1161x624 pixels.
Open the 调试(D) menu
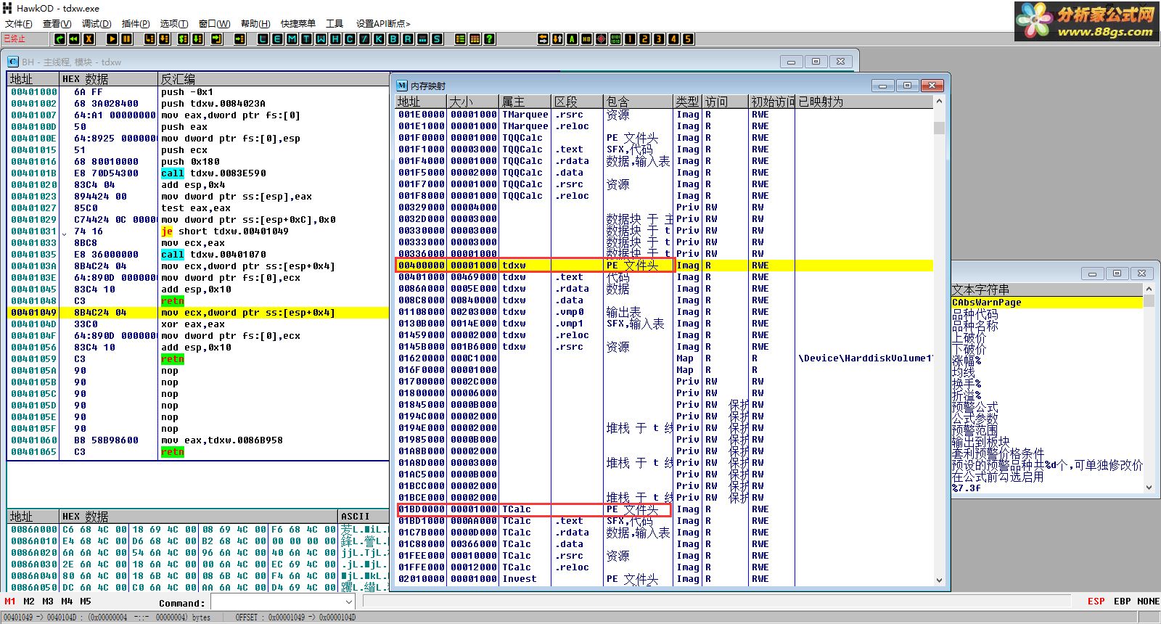(97, 24)
